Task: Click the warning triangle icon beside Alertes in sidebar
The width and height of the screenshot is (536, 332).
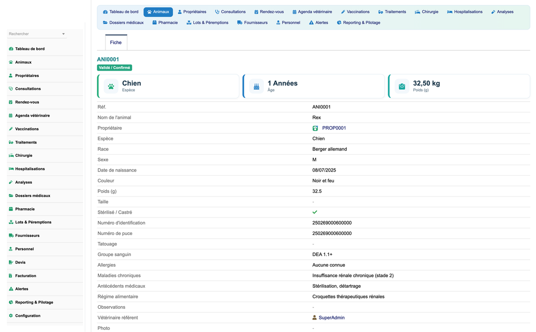Action: coord(11,289)
